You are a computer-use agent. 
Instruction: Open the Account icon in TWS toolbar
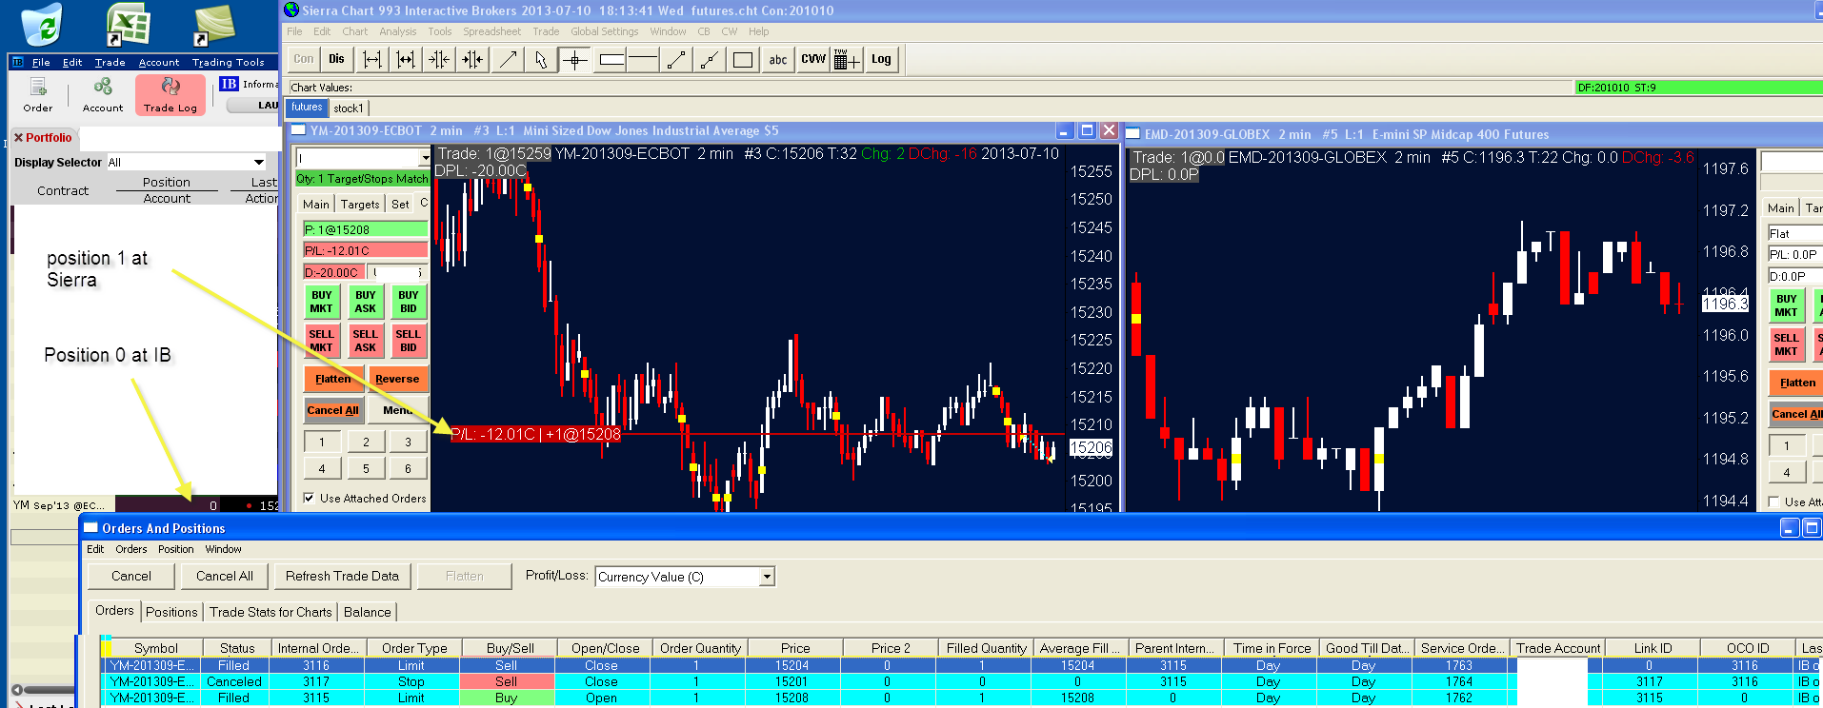tap(103, 95)
